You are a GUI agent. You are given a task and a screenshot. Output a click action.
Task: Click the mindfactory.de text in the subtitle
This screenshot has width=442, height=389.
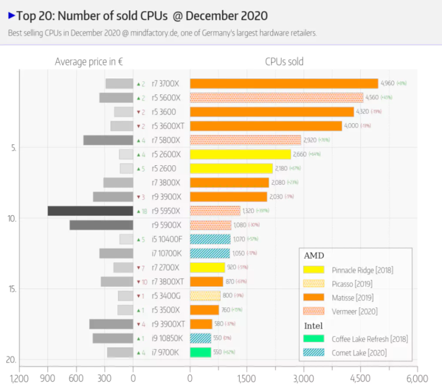point(149,32)
